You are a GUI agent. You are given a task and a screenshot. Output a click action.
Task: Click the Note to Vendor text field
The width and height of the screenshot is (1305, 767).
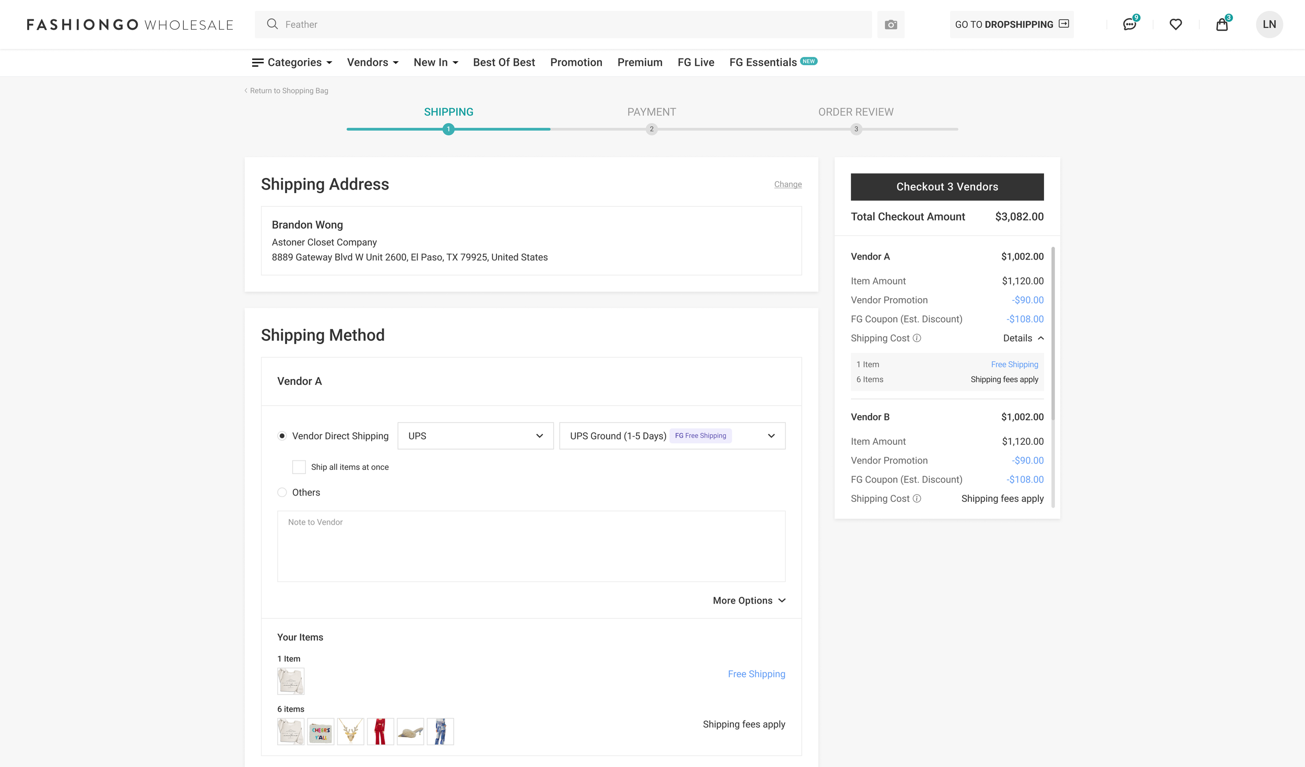[x=531, y=546]
